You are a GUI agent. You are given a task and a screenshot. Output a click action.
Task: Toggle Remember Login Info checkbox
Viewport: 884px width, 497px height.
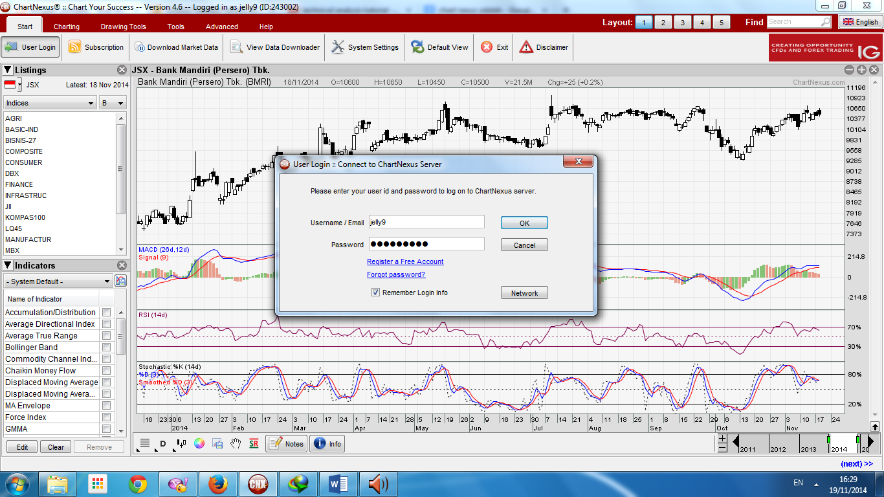pyautogui.click(x=375, y=293)
